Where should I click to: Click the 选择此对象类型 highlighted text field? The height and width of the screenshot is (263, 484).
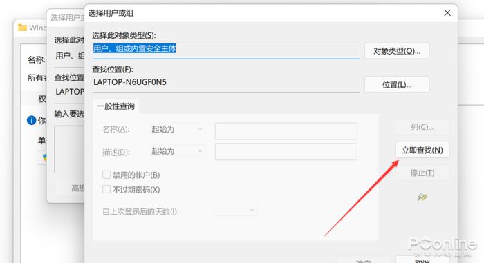tap(226, 50)
